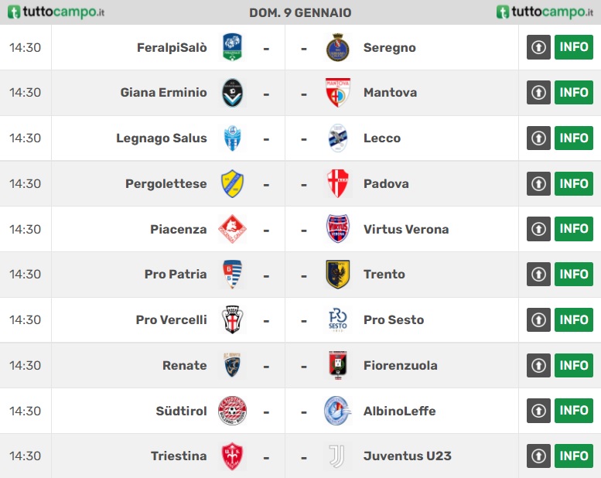
Task: Open INFO for Legnago Salus vs Lecco
Action: coord(574,138)
